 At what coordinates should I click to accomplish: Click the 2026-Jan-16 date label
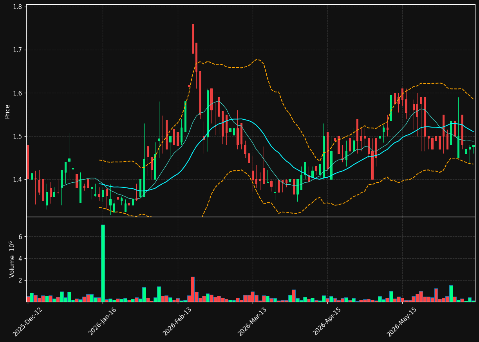coord(102,322)
